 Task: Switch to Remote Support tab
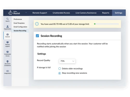tap(40, 13)
